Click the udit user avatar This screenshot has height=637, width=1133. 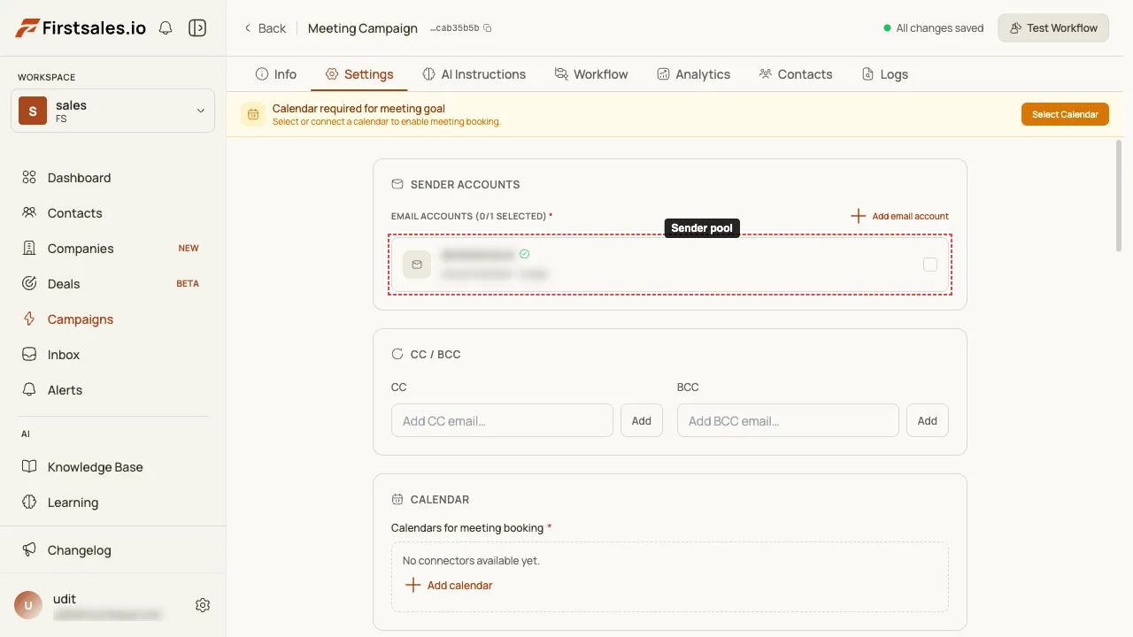28,605
